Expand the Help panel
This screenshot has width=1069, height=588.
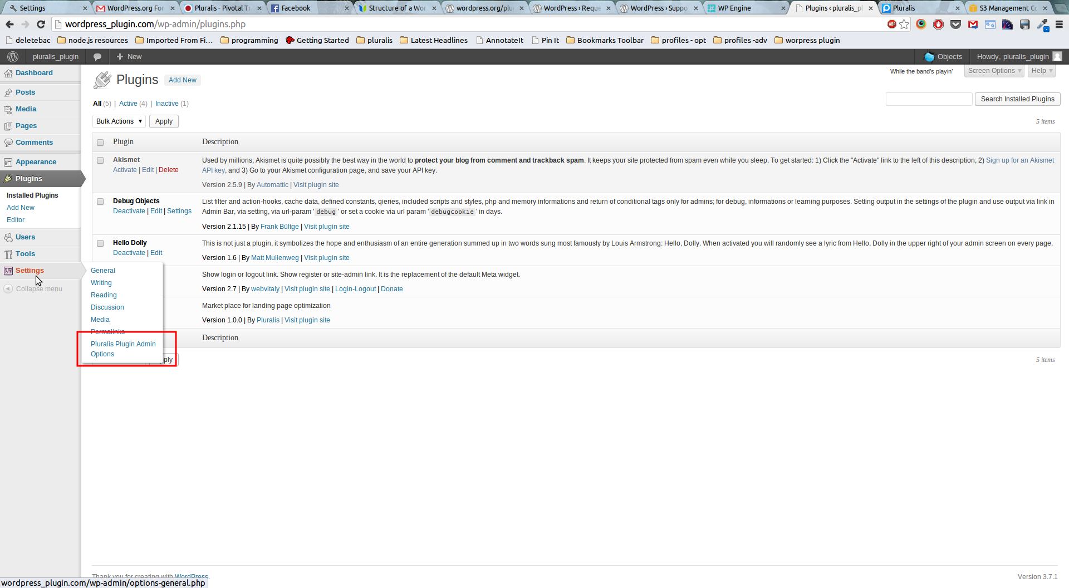point(1041,71)
